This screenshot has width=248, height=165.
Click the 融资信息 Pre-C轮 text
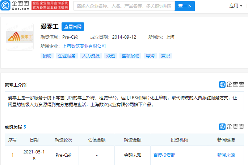[59, 37]
